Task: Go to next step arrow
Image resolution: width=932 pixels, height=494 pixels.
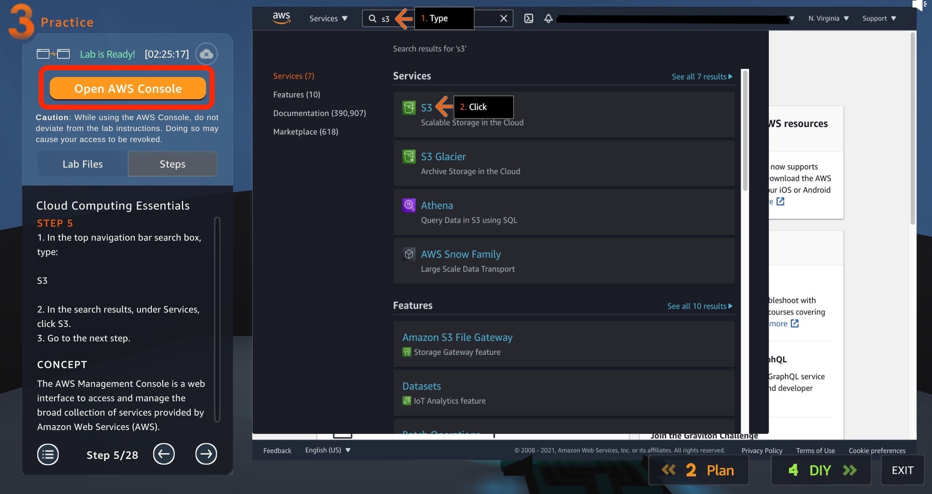Action: (206, 454)
